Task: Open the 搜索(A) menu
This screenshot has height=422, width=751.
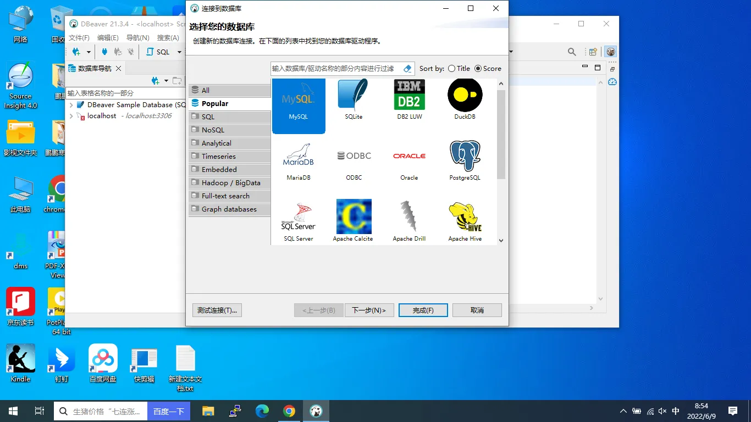Action: (168, 38)
